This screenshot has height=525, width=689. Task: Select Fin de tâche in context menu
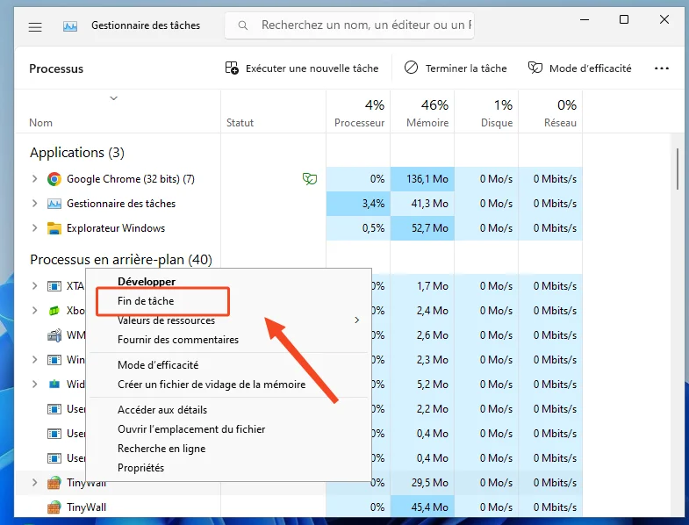[x=146, y=301]
